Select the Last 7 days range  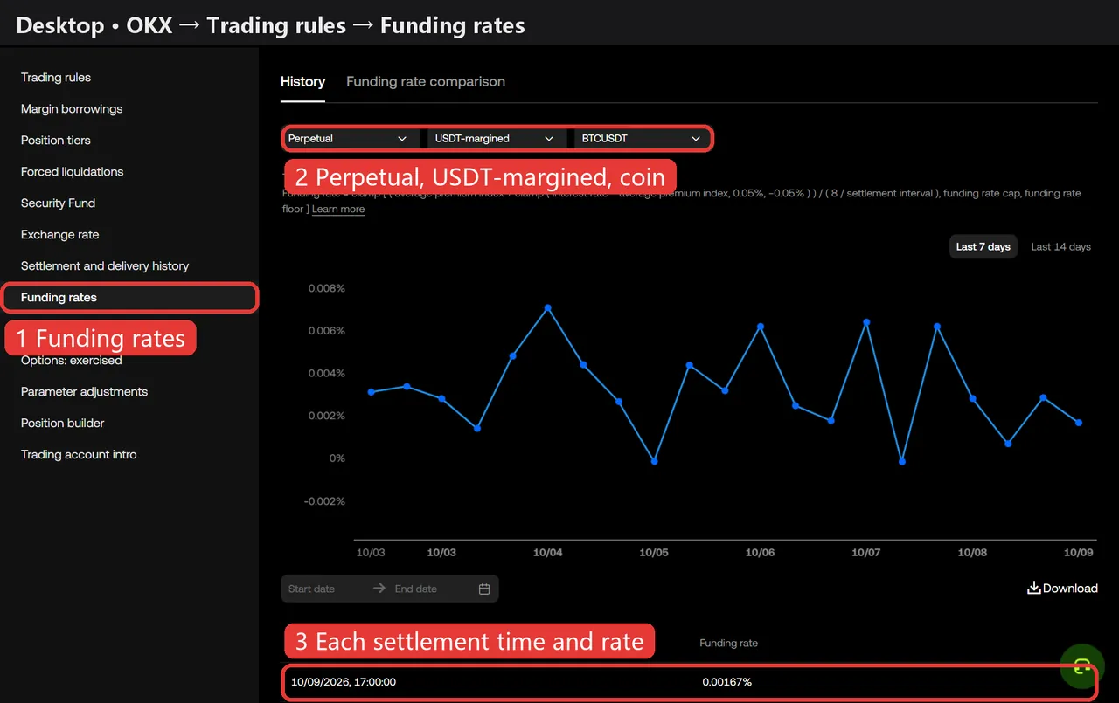click(983, 246)
